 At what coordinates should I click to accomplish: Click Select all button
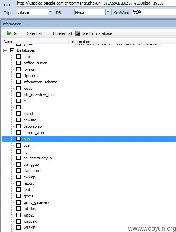tap(34, 33)
